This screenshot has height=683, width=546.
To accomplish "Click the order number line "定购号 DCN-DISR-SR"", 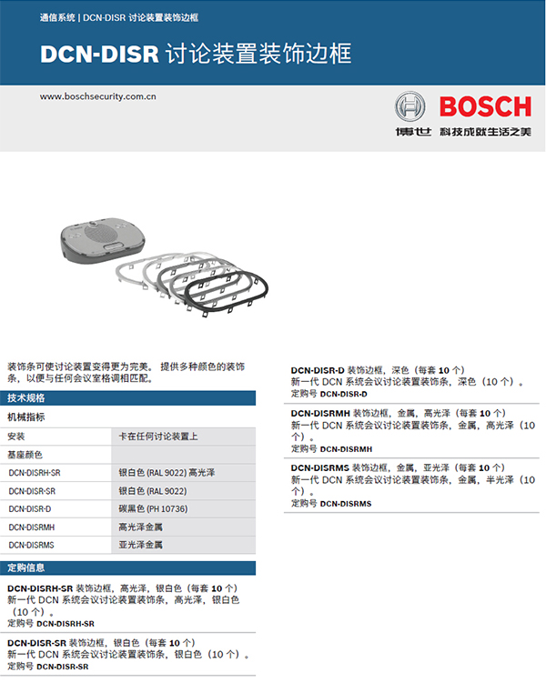I will pos(47,667).
